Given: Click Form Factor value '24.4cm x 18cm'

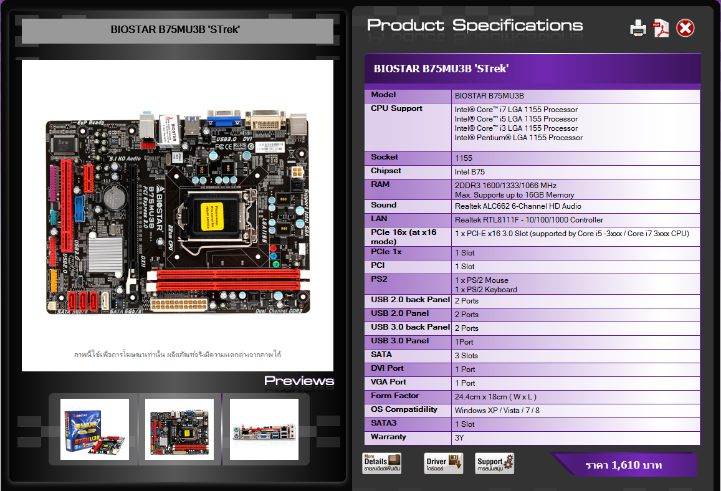Looking at the screenshot, I should point(495,397).
